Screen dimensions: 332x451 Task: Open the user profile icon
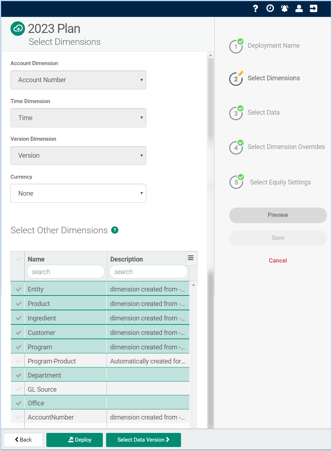[299, 8]
